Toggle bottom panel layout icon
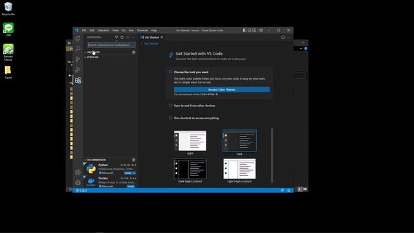Image resolution: width=414 pixels, height=233 pixels. [x=250, y=30]
